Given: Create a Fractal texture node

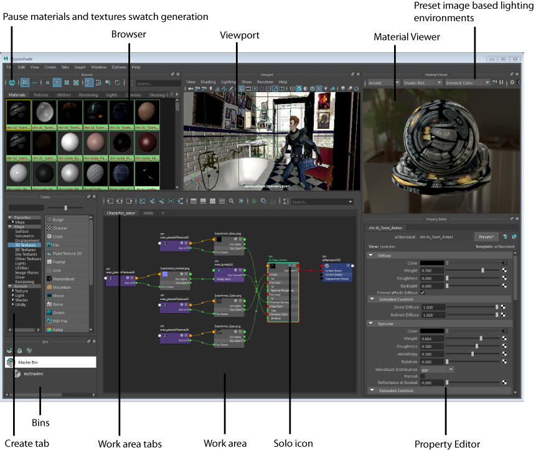Looking at the screenshot, I should tap(67, 262).
